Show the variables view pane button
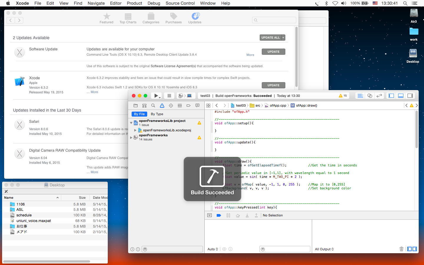 (409, 249)
